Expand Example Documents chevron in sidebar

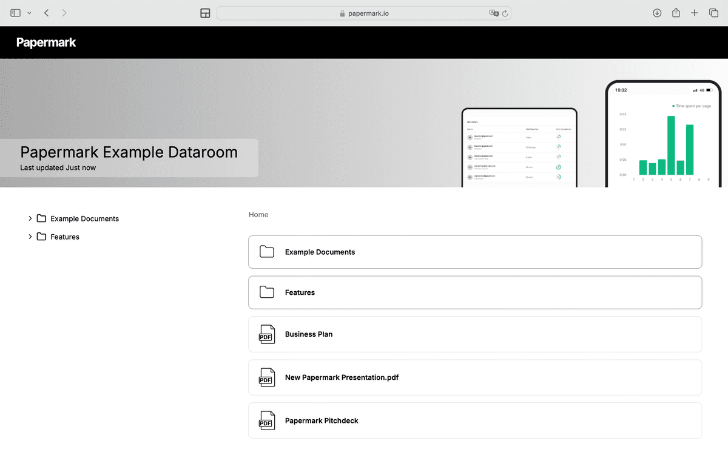(x=30, y=218)
